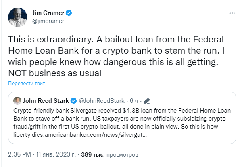
Task: Click the Перевести твит translate link
Action: tap(27, 83)
